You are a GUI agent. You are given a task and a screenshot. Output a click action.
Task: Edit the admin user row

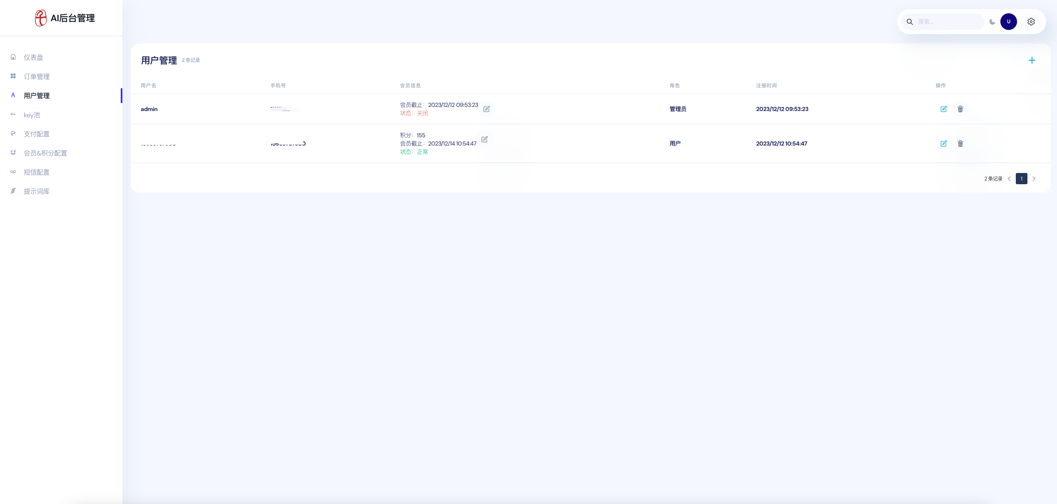click(943, 109)
